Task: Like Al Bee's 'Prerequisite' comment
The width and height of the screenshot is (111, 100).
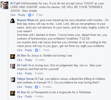Action: pyautogui.click(x=20, y=96)
